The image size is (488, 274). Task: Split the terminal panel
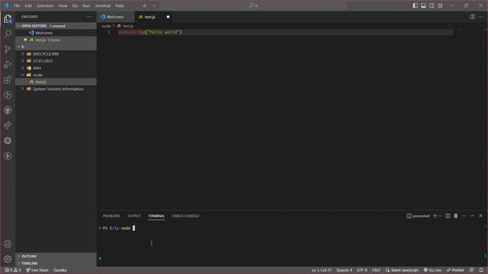[448, 216]
